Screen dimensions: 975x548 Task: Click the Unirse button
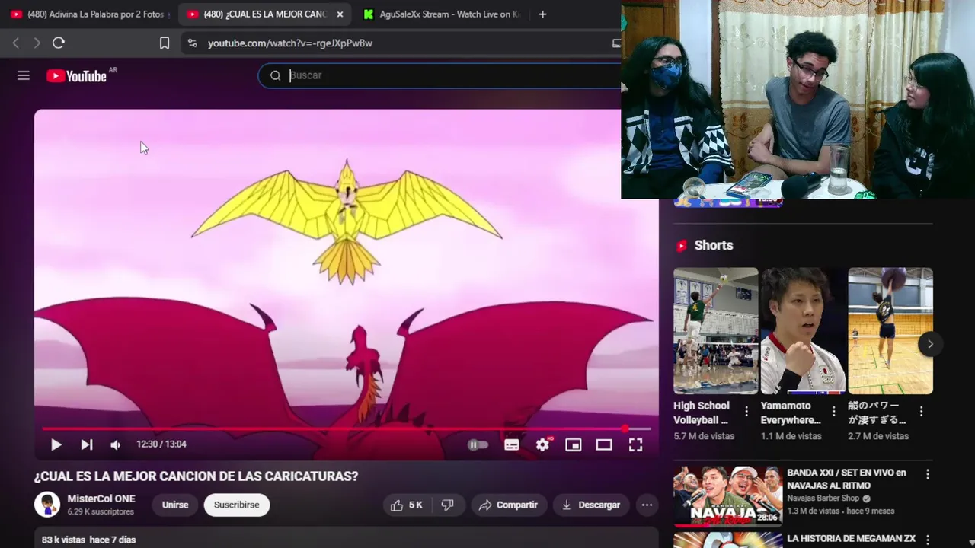175,505
